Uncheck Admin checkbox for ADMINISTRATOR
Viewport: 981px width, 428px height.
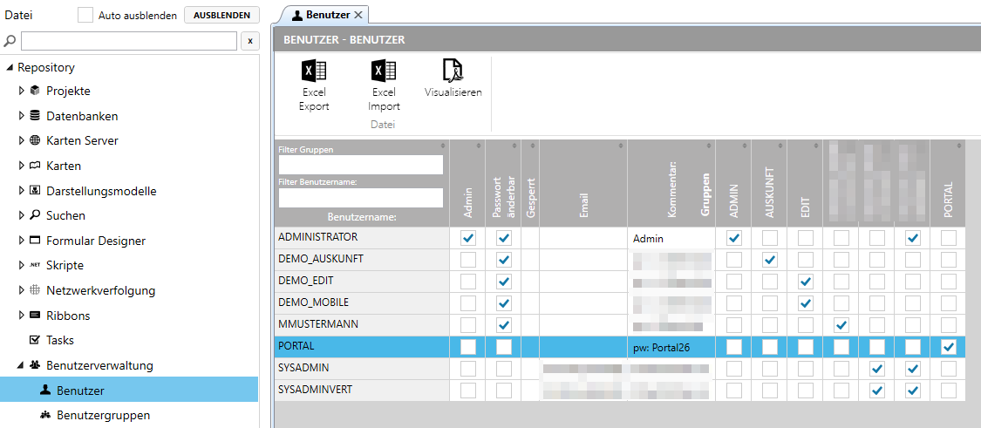pos(468,238)
